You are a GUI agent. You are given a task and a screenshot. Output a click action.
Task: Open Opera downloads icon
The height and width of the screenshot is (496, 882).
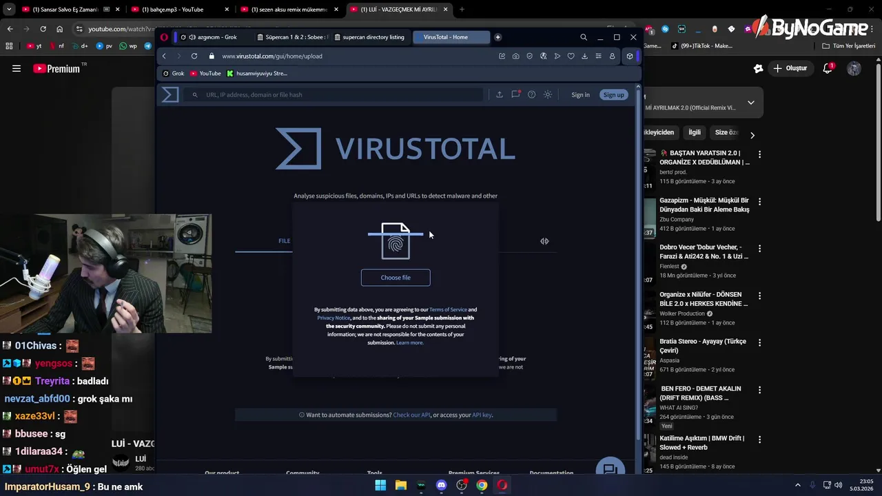pyautogui.click(x=584, y=56)
